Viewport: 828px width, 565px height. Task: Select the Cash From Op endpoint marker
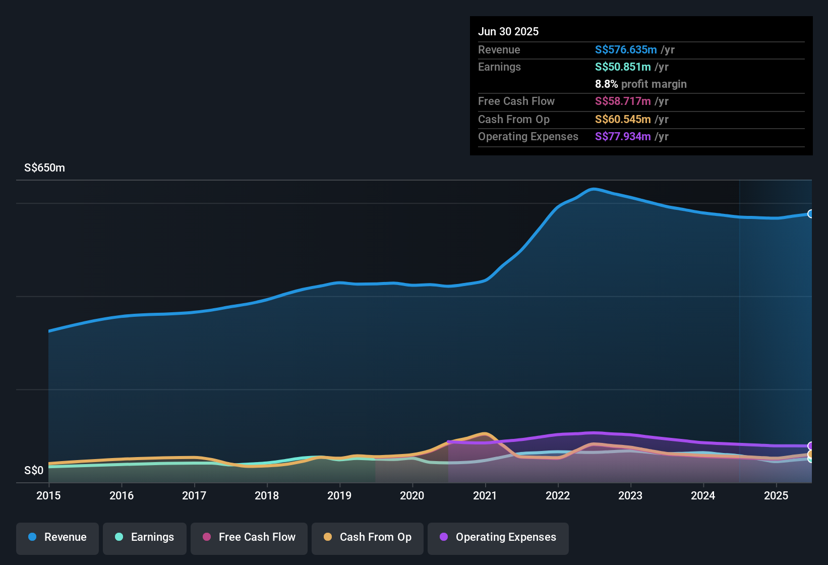pyautogui.click(x=811, y=454)
